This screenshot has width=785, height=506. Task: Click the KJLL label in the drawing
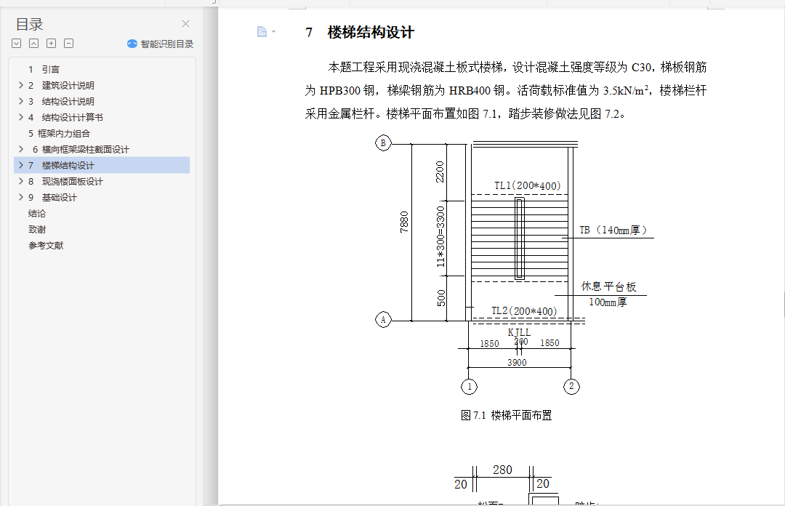click(x=519, y=332)
